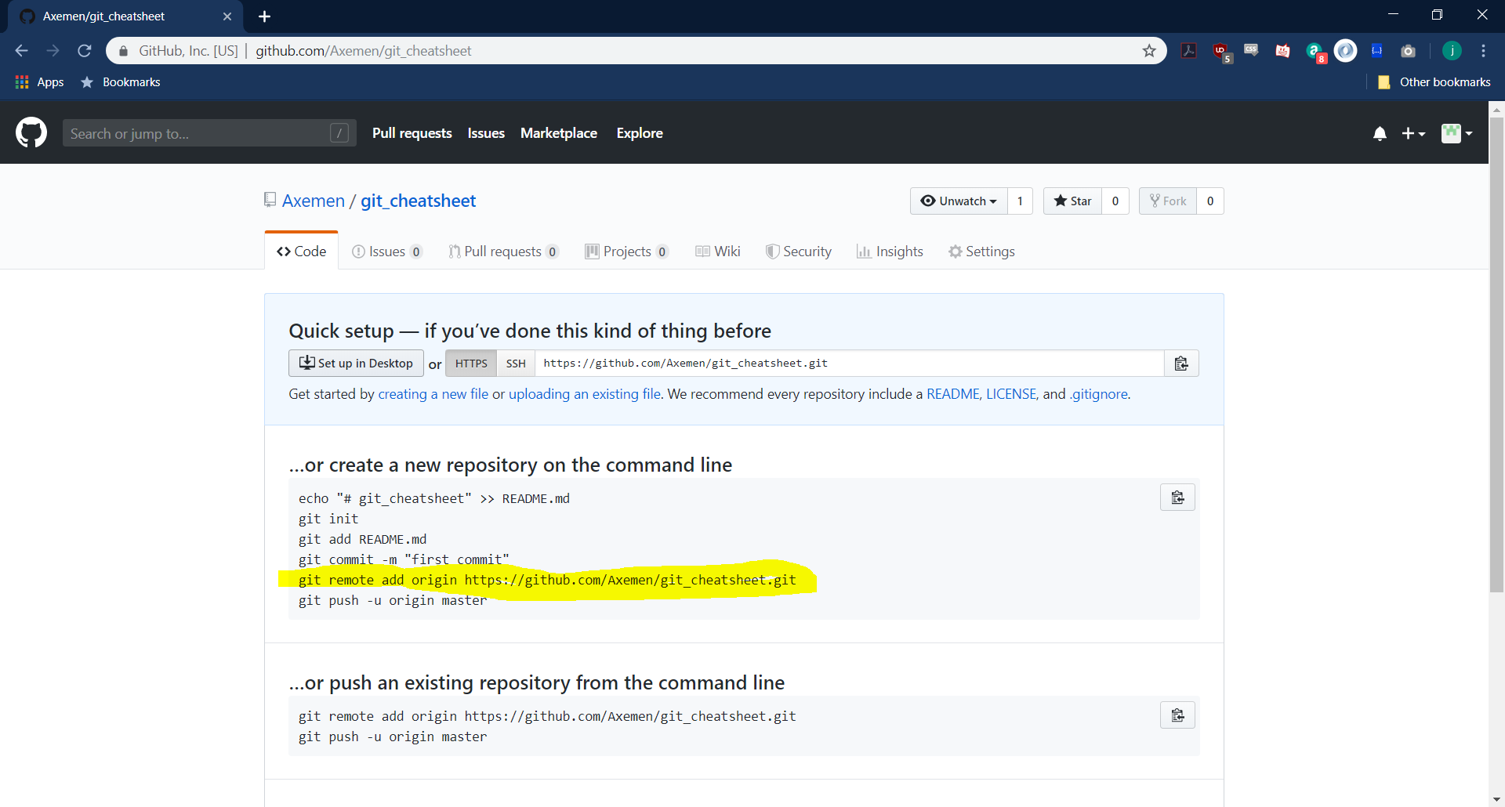Screen dimensions: 1505x807
Task: Open the repository Settings tab
Action: [x=981, y=252]
